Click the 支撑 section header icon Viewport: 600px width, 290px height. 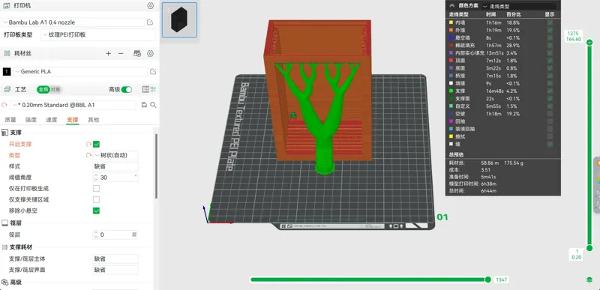tap(5, 133)
